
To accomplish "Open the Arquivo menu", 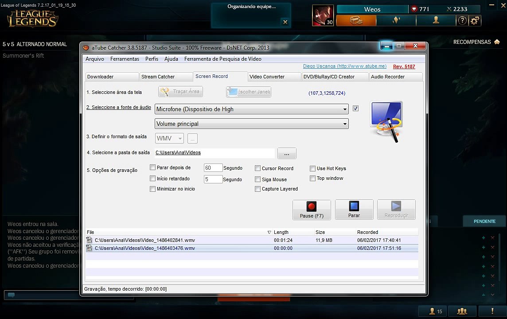I will (95, 59).
